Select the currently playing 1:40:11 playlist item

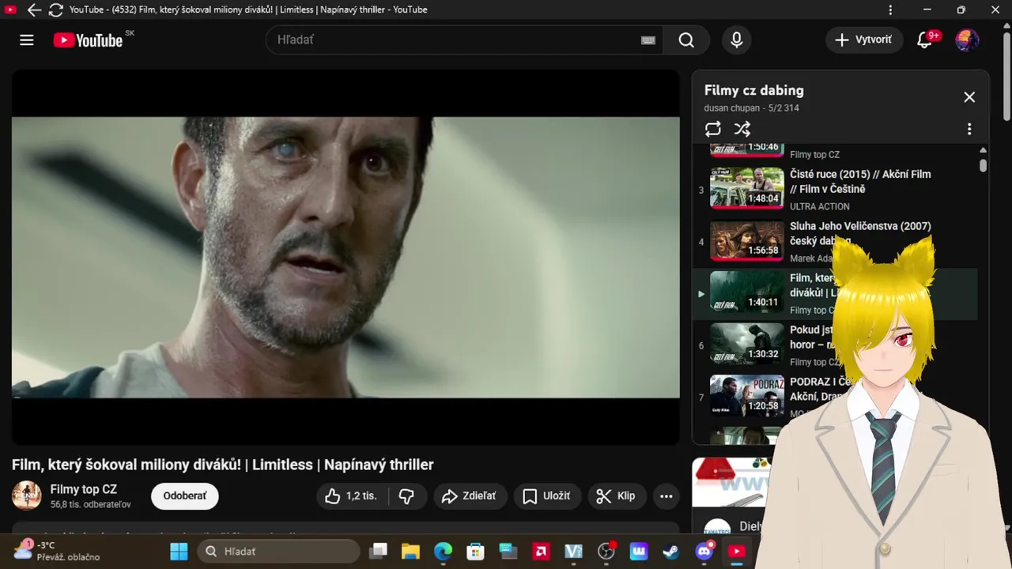[835, 293]
